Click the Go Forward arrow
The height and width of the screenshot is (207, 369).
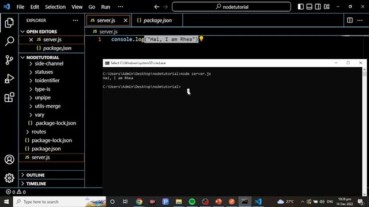tap(165, 7)
